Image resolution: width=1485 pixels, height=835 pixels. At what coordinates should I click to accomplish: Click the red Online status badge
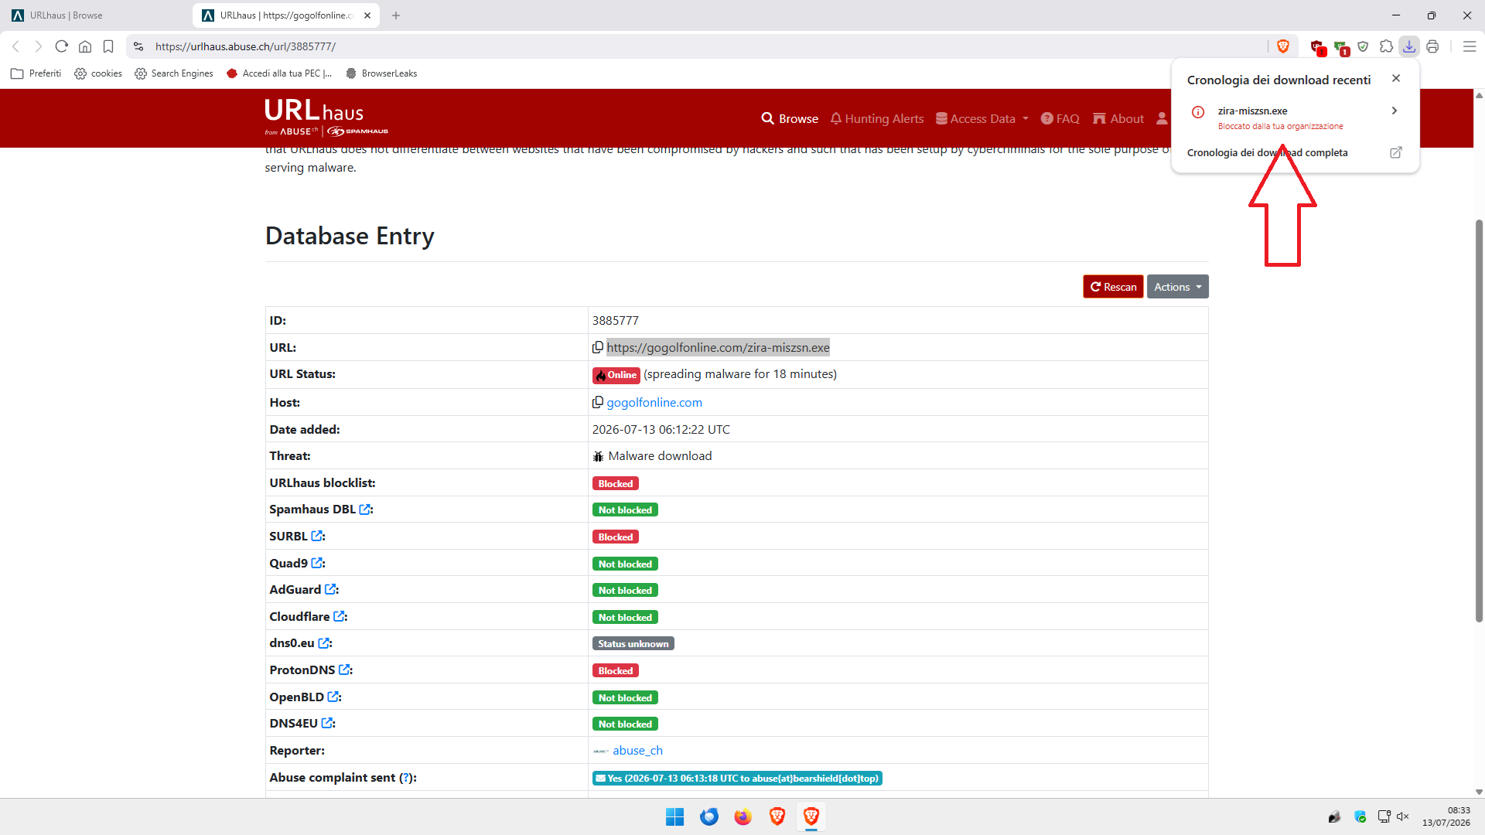616,375
